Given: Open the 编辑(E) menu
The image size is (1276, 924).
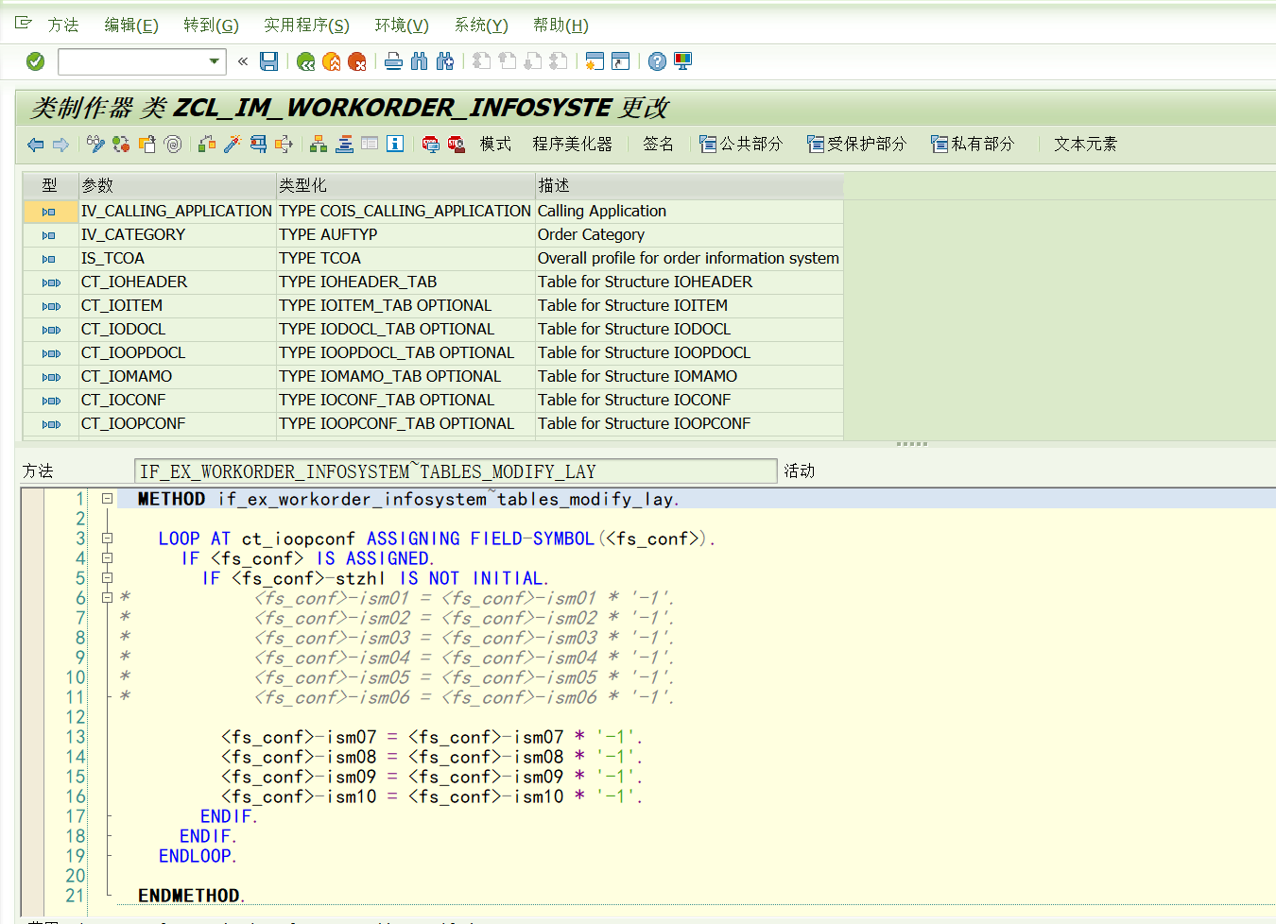Looking at the screenshot, I should 130,26.
